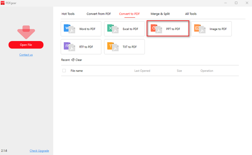Viewport: 252px width, 155px height.
Task: Toggle the select-all files checkbox
Action: (64, 70)
